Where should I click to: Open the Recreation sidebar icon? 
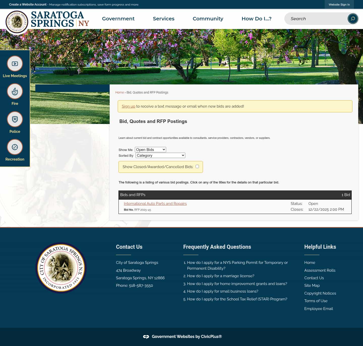(x=15, y=147)
